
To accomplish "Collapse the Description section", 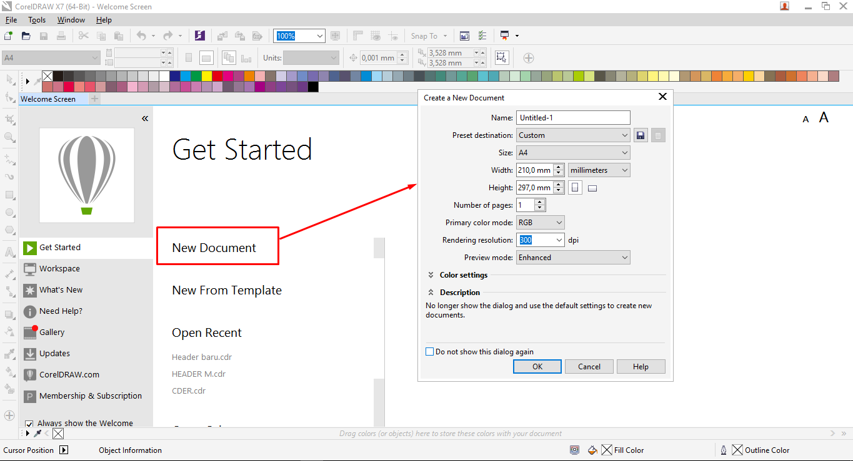I will coord(431,293).
